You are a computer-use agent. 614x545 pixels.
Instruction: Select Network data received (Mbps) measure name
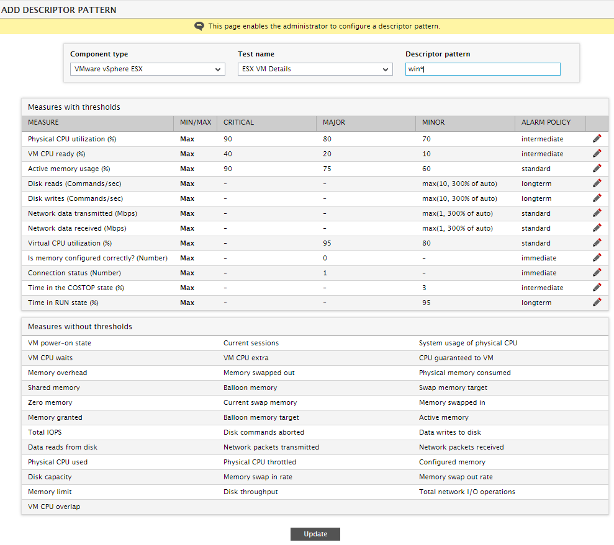(77, 228)
